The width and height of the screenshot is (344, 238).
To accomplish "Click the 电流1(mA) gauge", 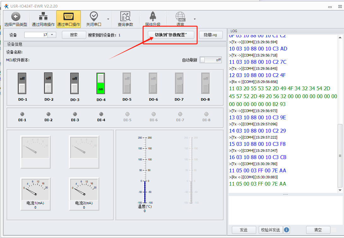I will point(35,194).
